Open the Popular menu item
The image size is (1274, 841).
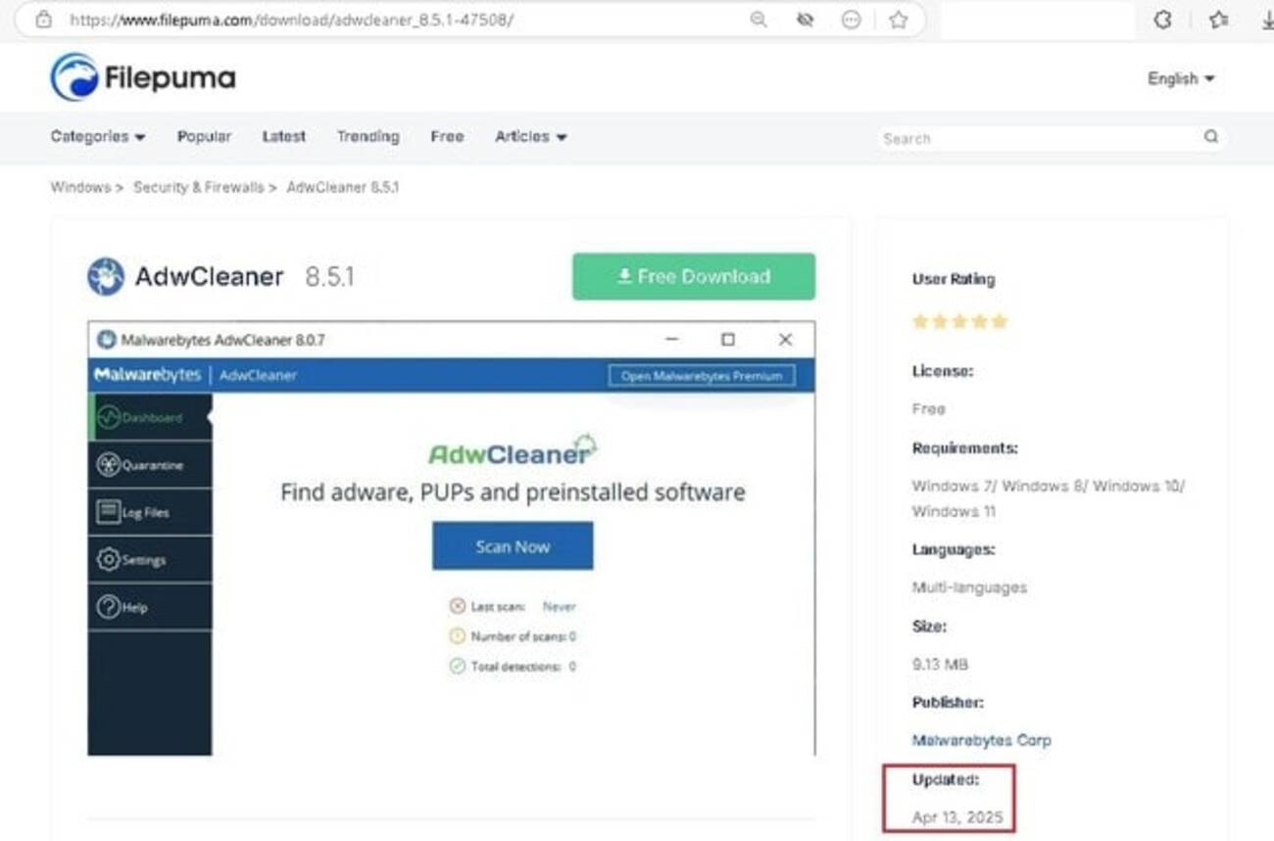click(x=204, y=137)
